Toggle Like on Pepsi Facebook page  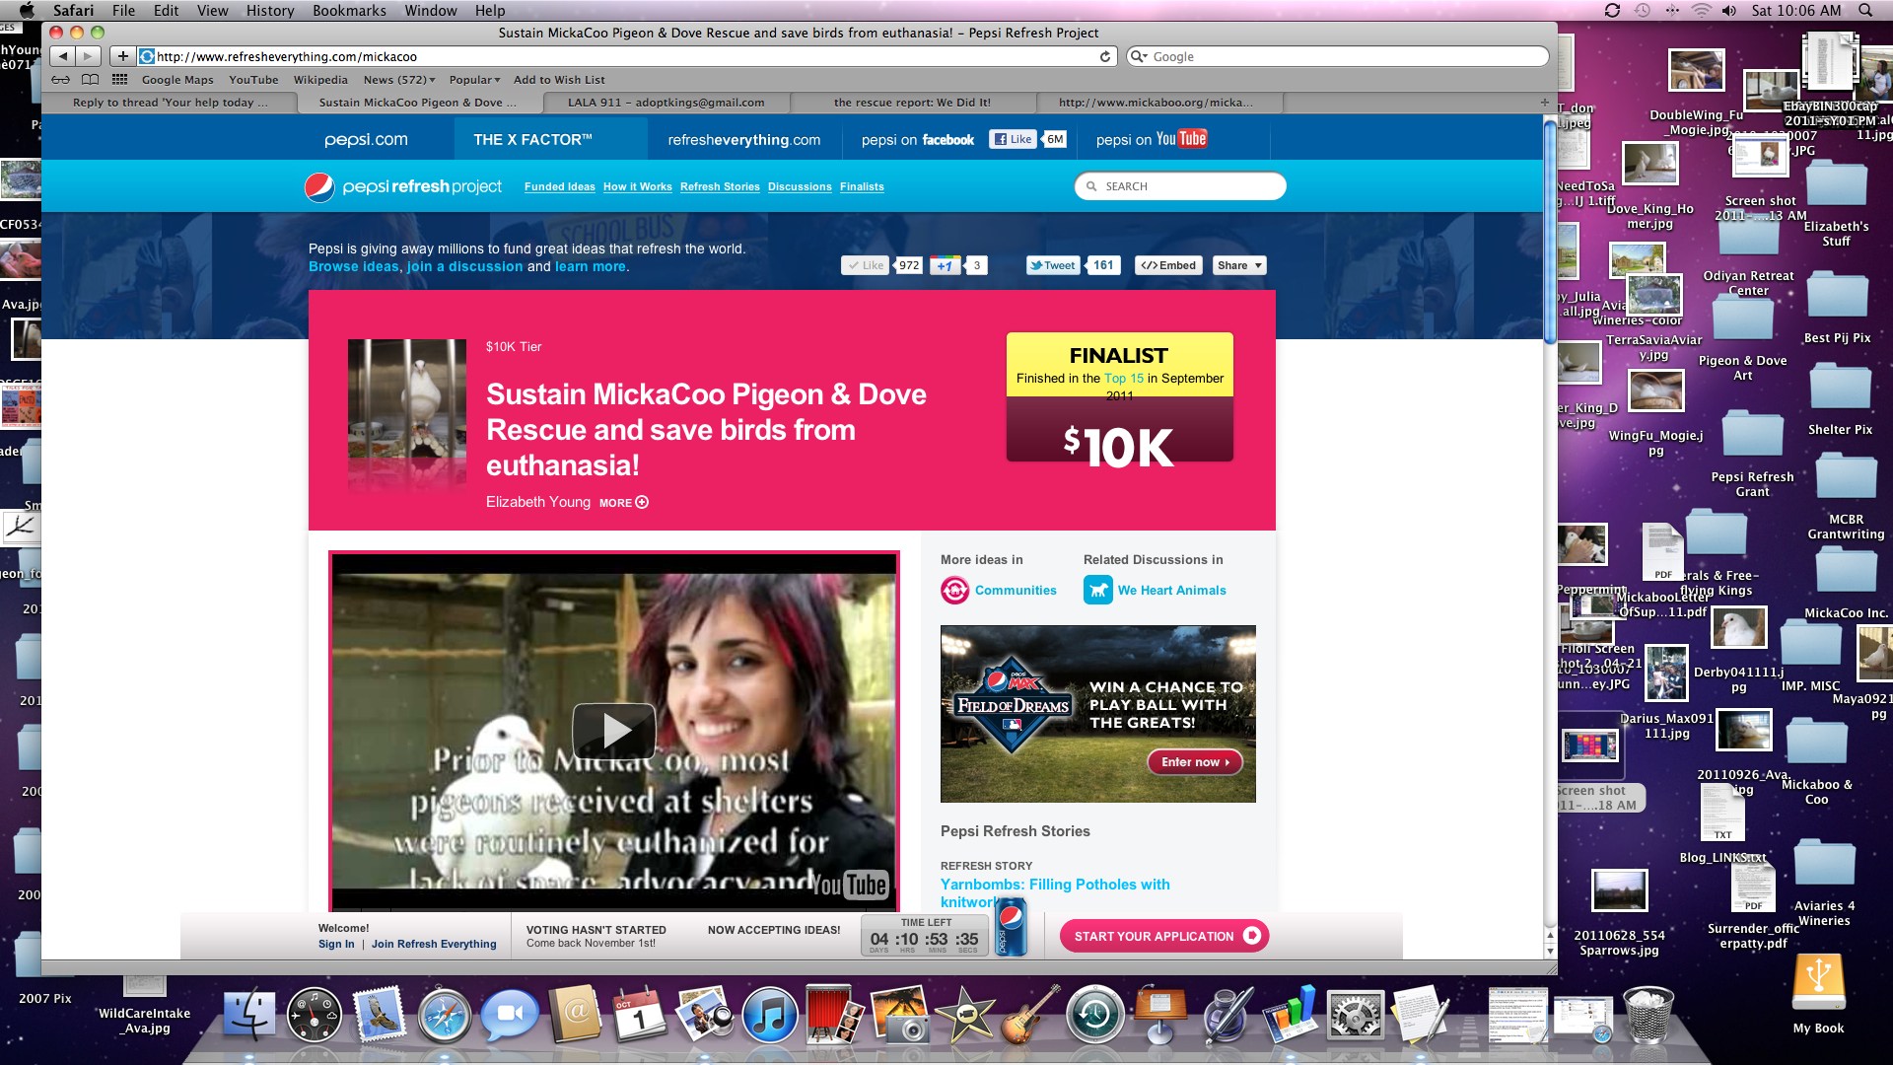tap(1014, 139)
